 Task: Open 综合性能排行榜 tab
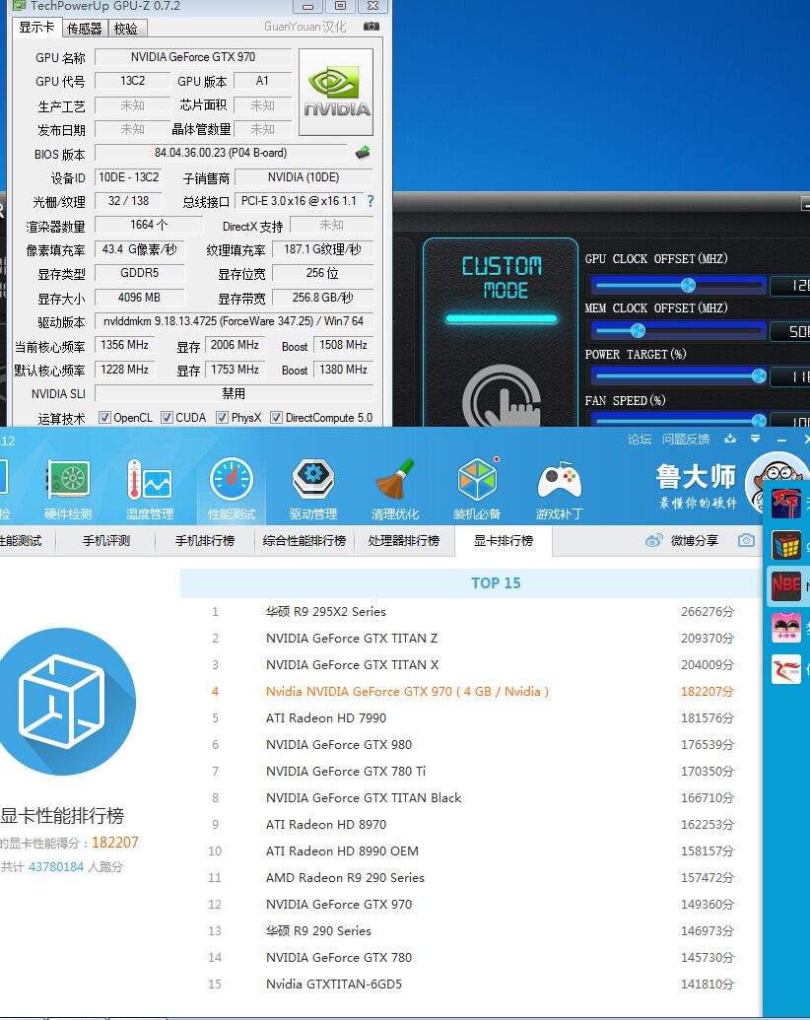304,541
